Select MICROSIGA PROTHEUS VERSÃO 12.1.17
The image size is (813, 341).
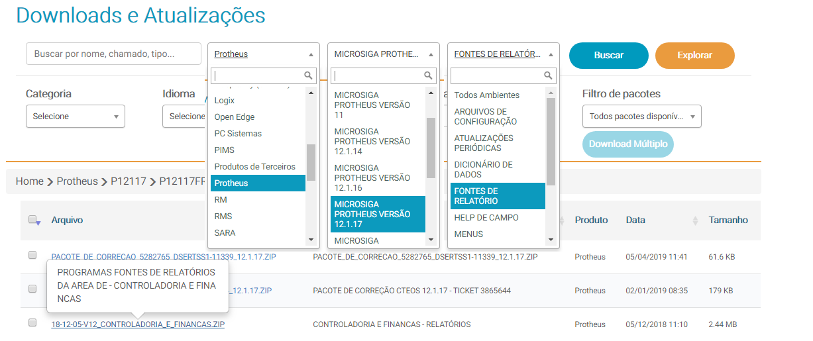(x=378, y=215)
